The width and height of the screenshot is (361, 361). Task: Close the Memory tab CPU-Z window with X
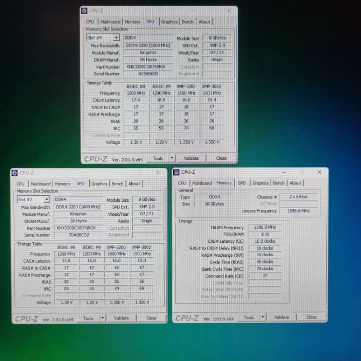[x=319, y=172]
